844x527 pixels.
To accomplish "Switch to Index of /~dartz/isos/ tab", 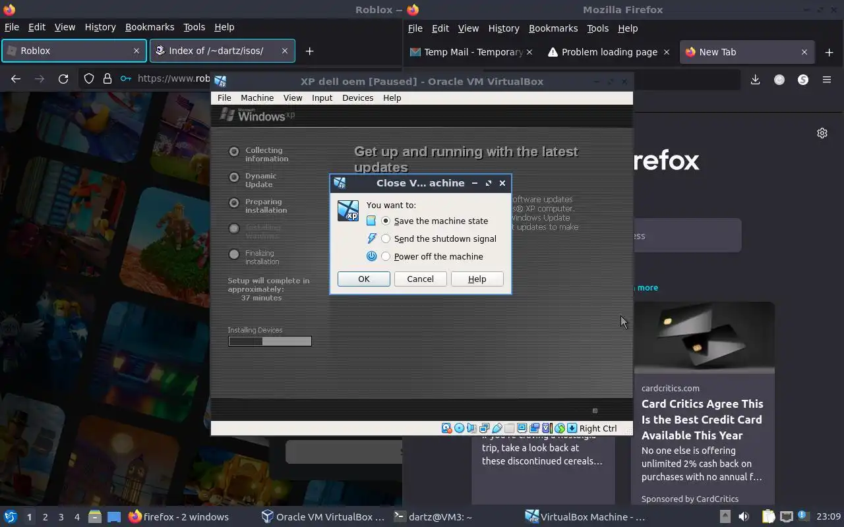I will click(x=222, y=51).
